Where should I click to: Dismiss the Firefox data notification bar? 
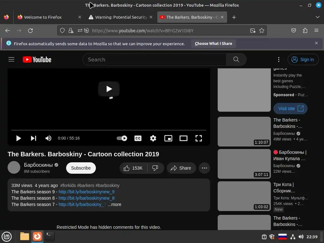point(316,43)
